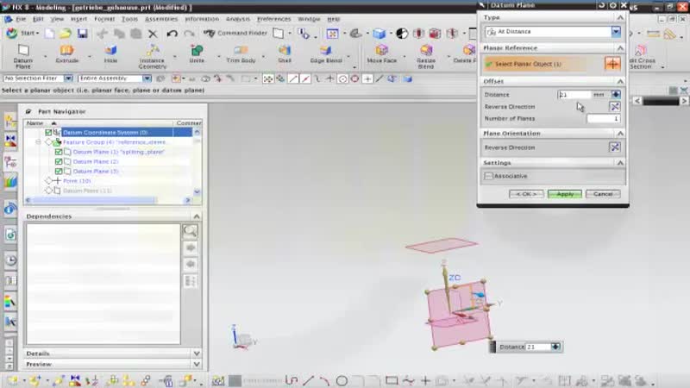Open the Analysis menu

(238, 19)
